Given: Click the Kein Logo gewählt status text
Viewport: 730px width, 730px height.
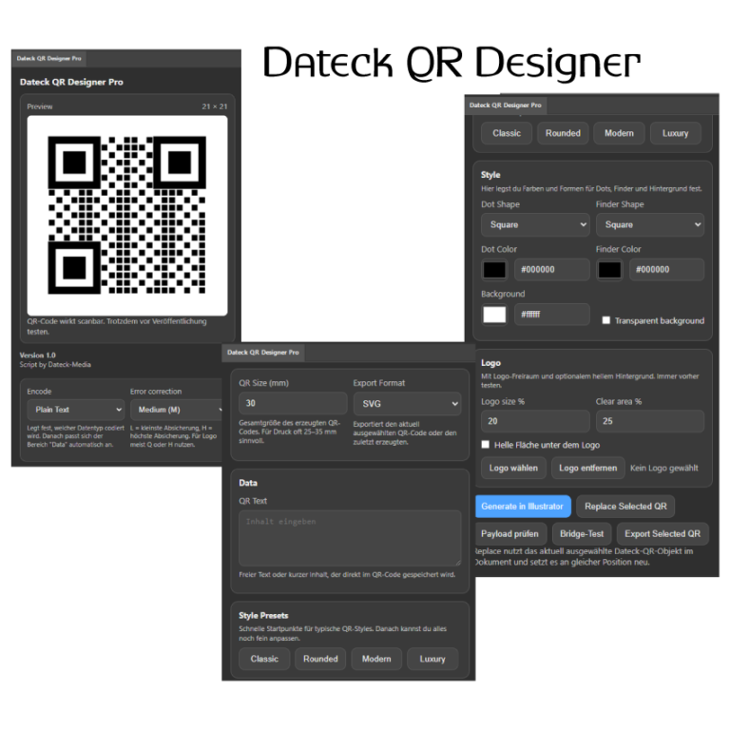Looking at the screenshot, I should point(663,468).
